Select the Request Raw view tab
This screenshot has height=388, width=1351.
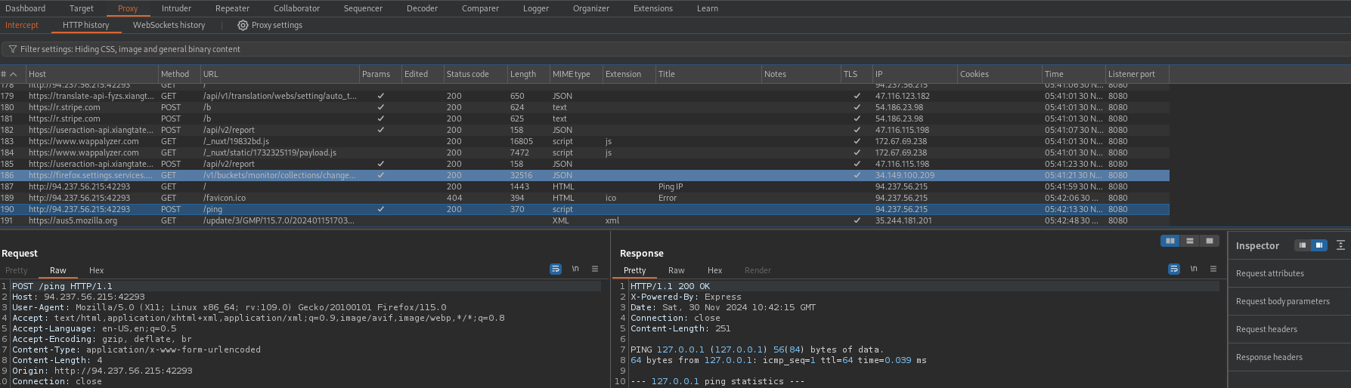57,270
